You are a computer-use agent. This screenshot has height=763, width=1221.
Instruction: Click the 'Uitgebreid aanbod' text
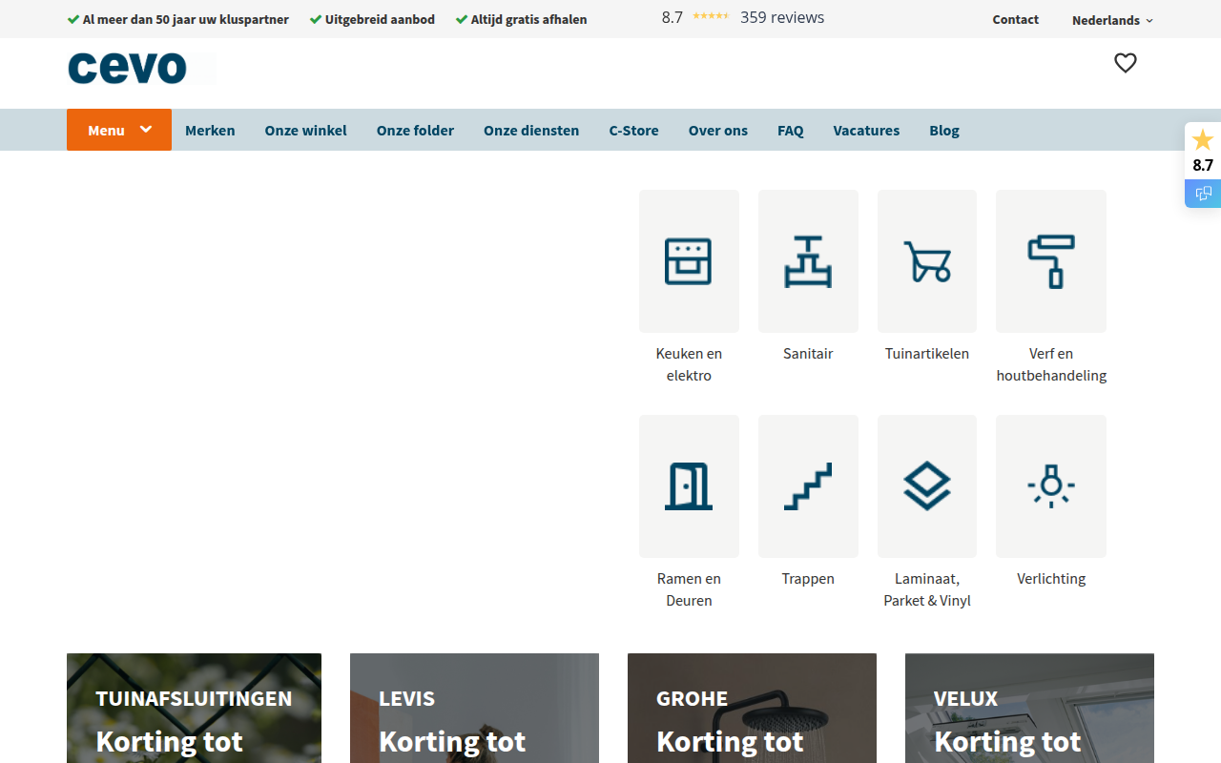click(x=380, y=19)
